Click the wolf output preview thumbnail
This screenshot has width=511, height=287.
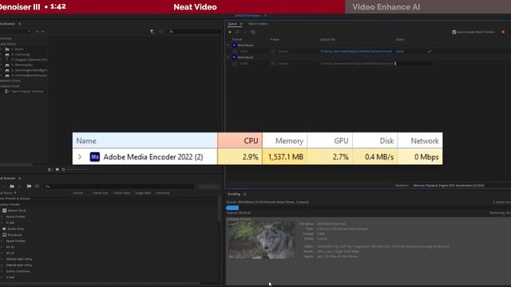tap(262, 240)
